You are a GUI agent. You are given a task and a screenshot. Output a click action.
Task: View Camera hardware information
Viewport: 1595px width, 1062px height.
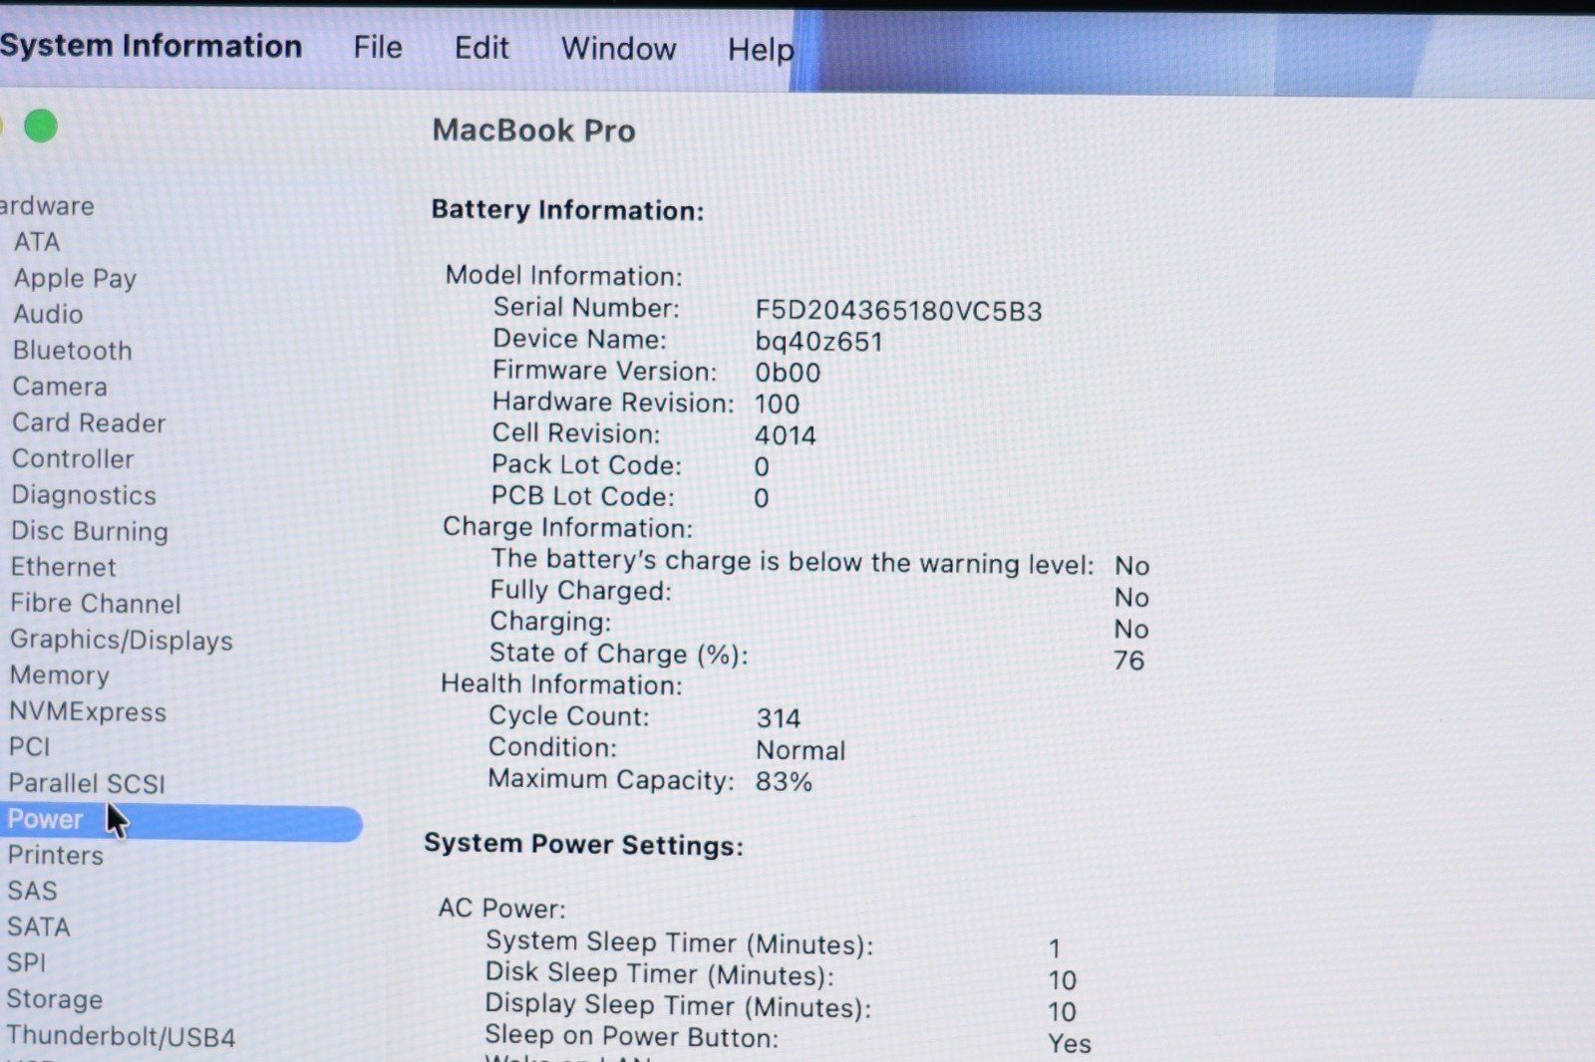click(x=60, y=387)
